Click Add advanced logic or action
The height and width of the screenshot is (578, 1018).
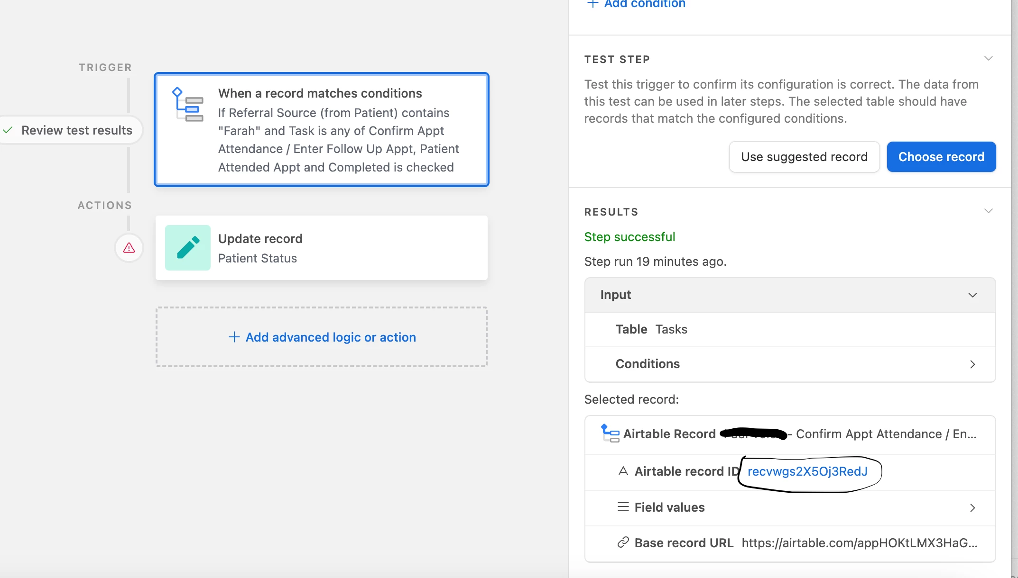(x=322, y=337)
